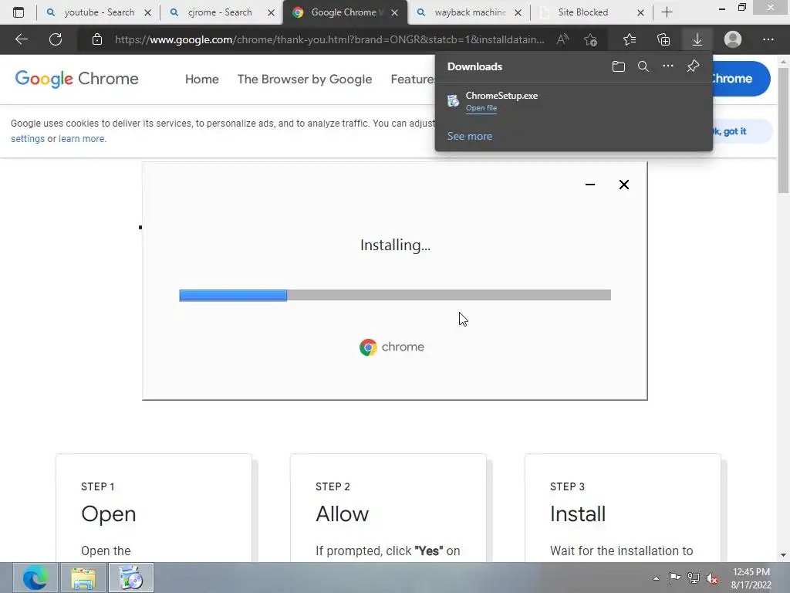Click the STEP 1 Open card heading
The height and width of the screenshot is (593, 790).
pos(108,513)
